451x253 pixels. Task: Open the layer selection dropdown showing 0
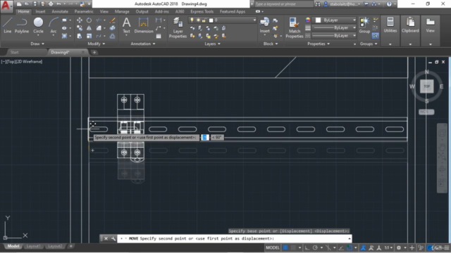point(222,20)
